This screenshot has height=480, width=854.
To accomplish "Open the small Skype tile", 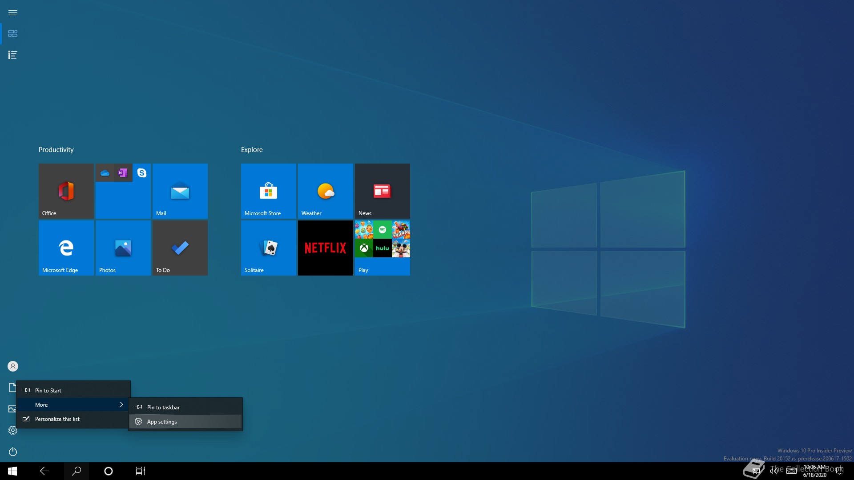I will (142, 173).
